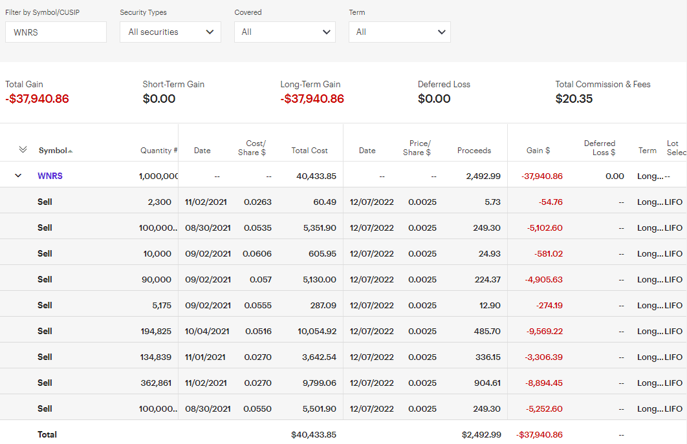This screenshot has height=444, width=687.
Task: Click the Price/Share $ column header
Action: click(x=419, y=148)
